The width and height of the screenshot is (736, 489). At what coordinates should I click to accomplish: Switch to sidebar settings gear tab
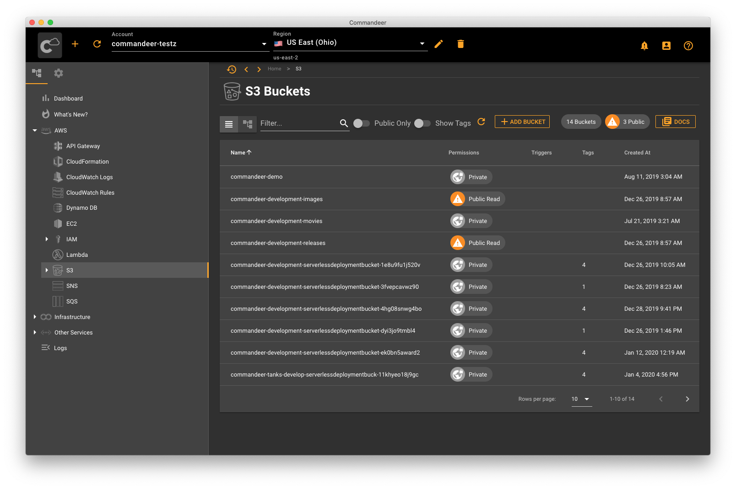click(x=59, y=73)
